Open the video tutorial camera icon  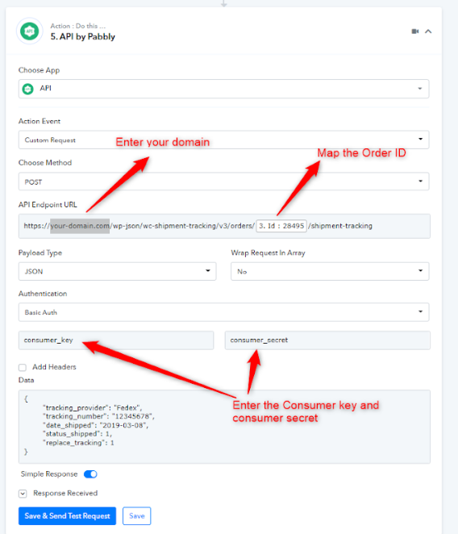414,31
